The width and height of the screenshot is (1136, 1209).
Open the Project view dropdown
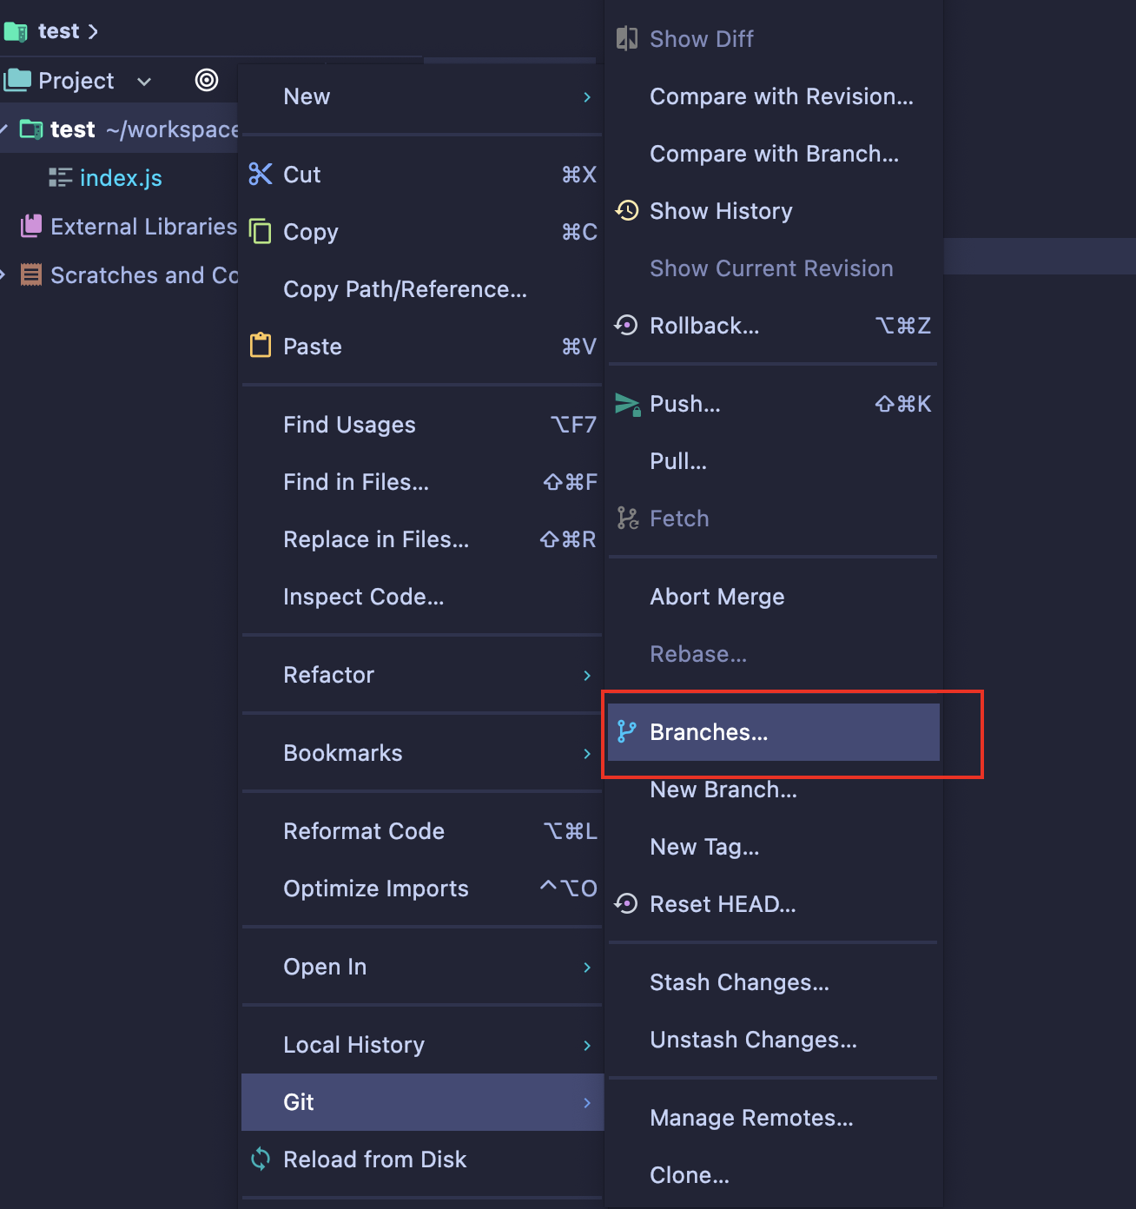tap(144, 82)
